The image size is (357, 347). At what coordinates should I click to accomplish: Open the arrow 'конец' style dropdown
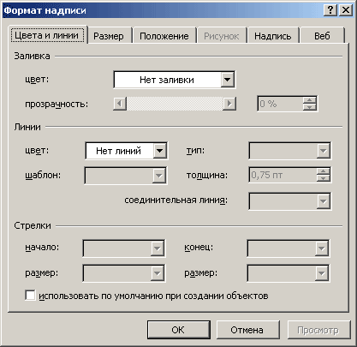pyautogui.click(x=288, y=248)
